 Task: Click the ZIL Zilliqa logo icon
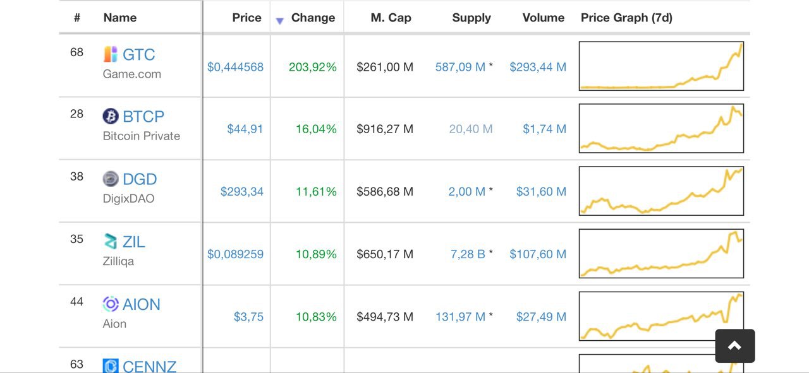[111, 241]
